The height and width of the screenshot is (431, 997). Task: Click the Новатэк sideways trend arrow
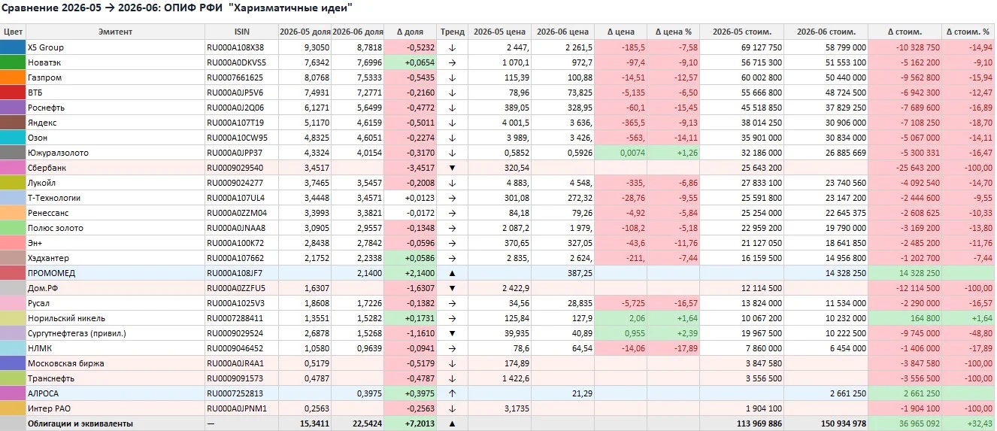tap(452, 62)
